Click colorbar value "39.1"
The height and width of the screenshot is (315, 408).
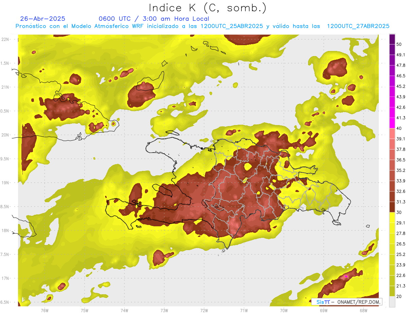(x=401, y=139)
